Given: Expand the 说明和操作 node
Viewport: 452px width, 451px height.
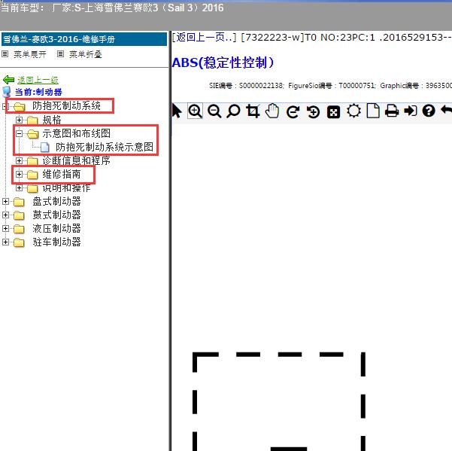Looking at the screenshot, I should point(19,187).
